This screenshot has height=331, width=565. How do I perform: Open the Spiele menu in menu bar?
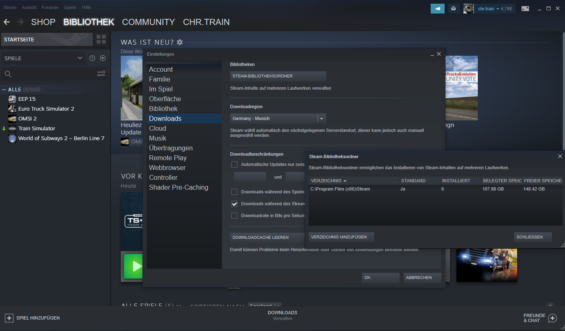(x=70, y=7)
